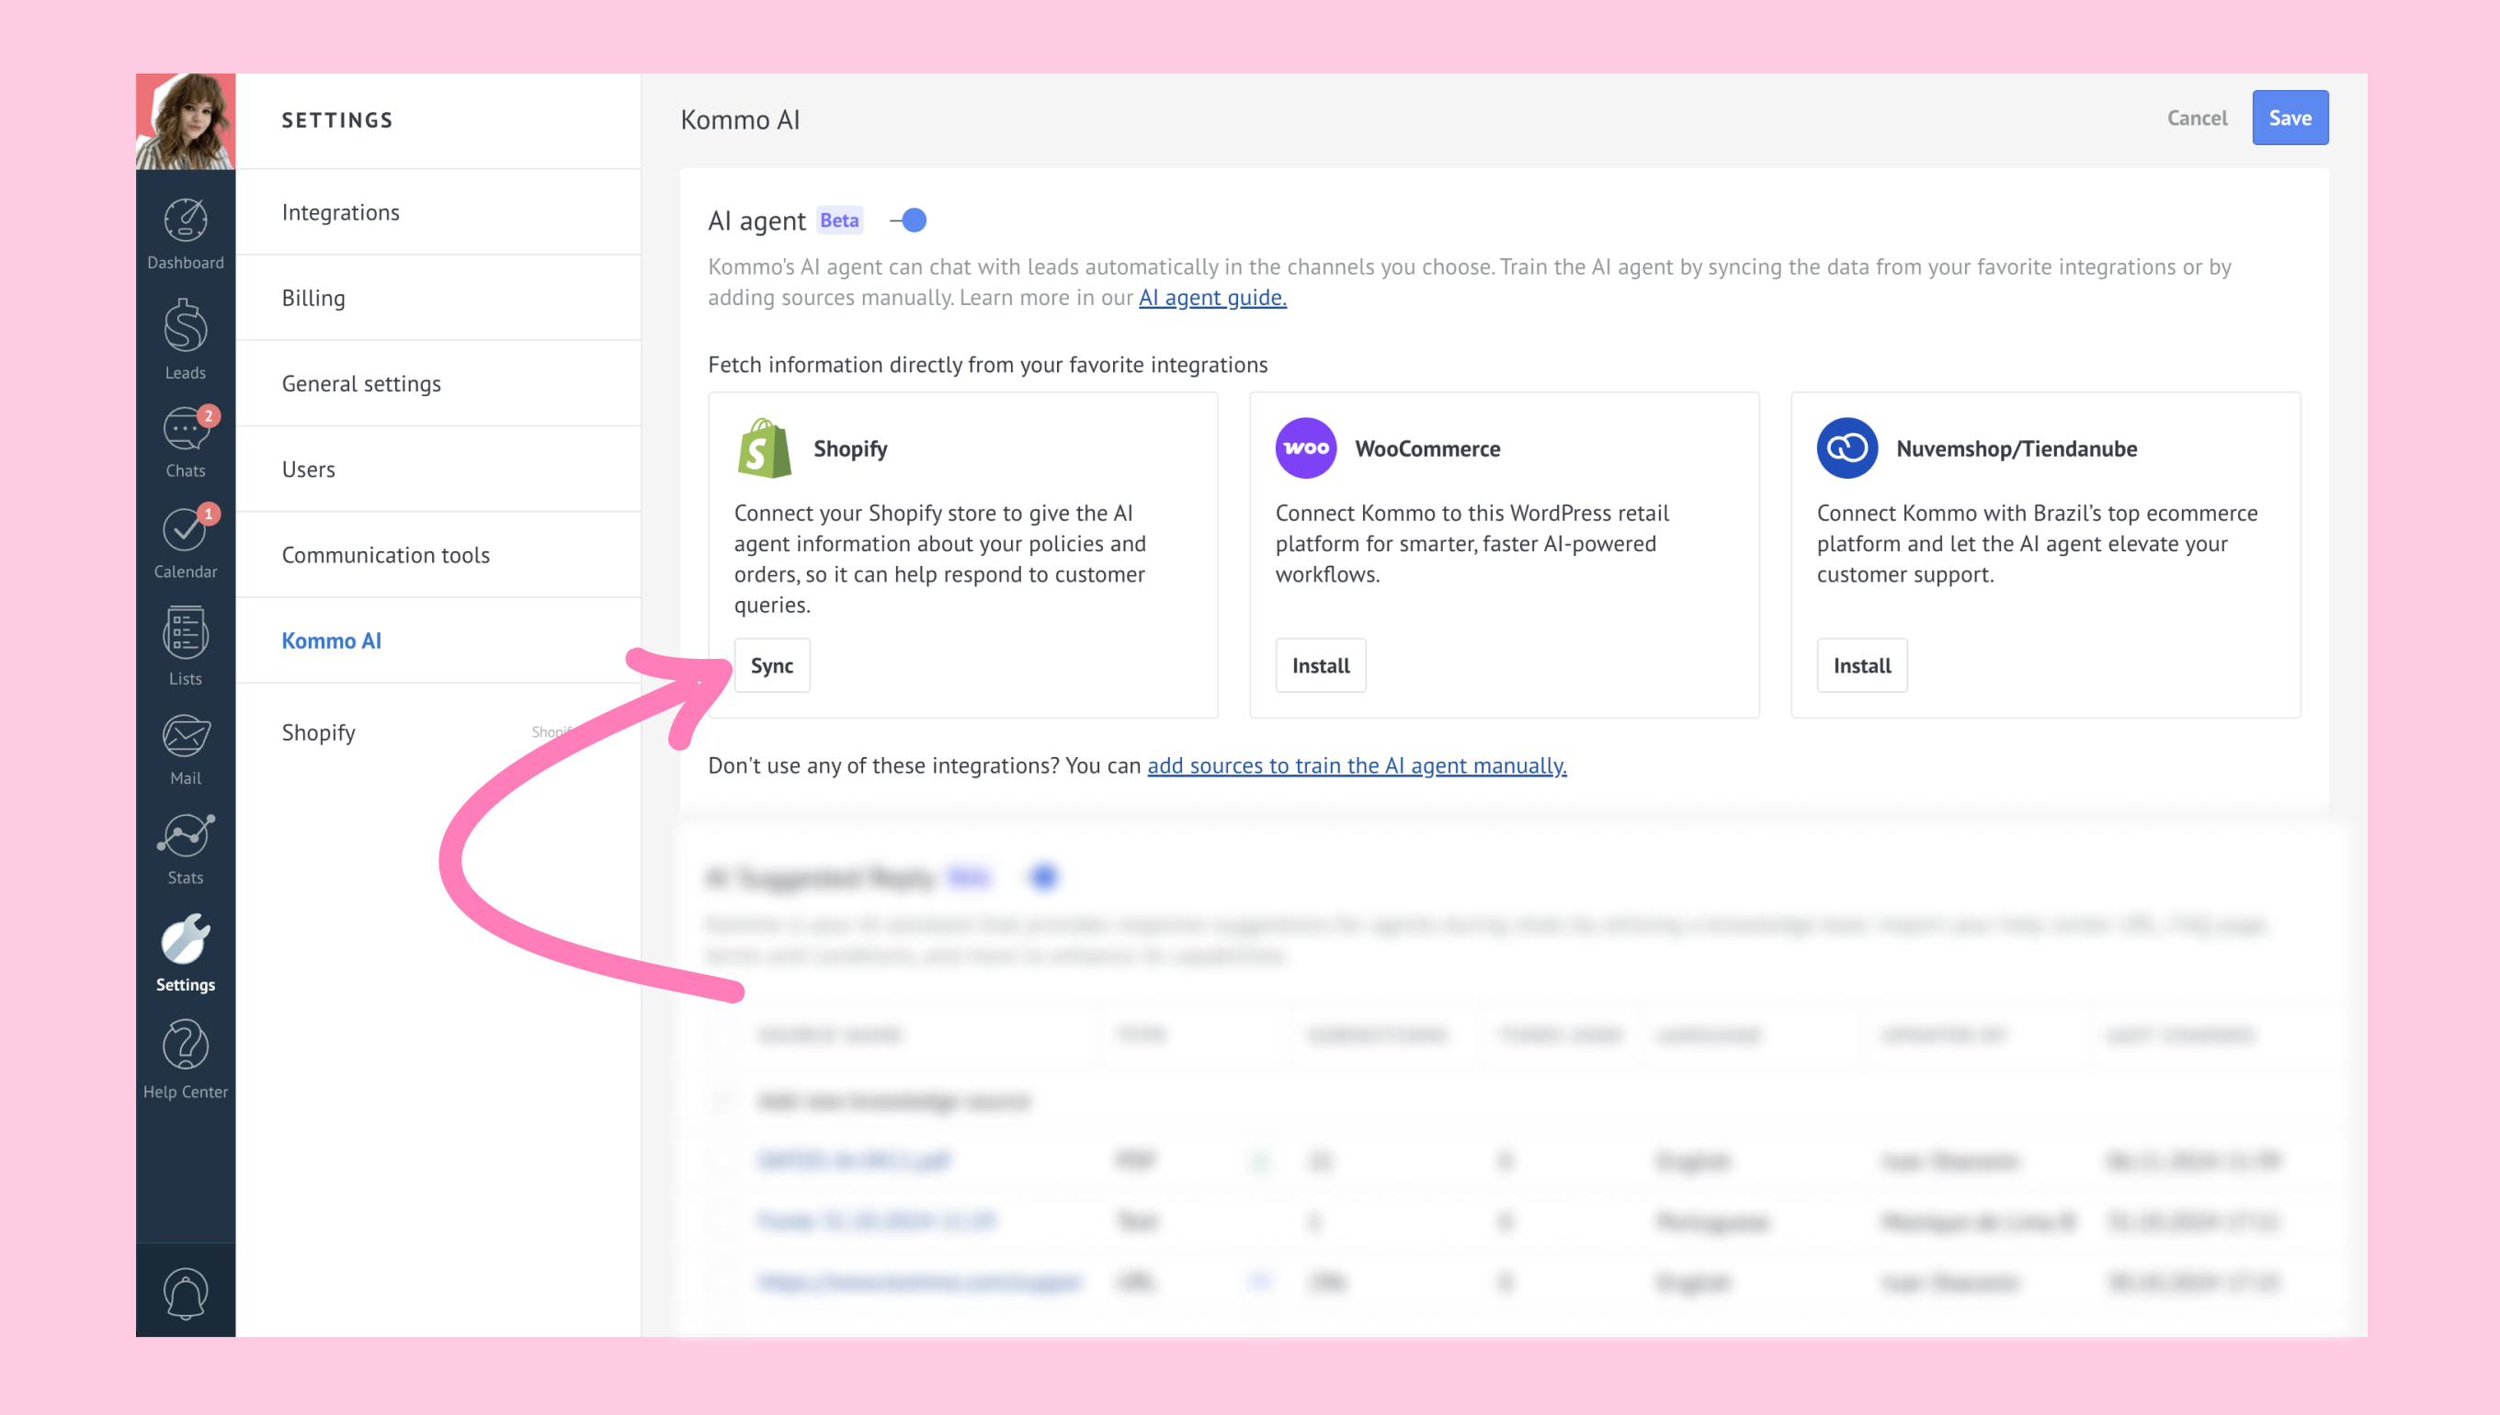Click the WooCommerce card title

coord(1426,449)
